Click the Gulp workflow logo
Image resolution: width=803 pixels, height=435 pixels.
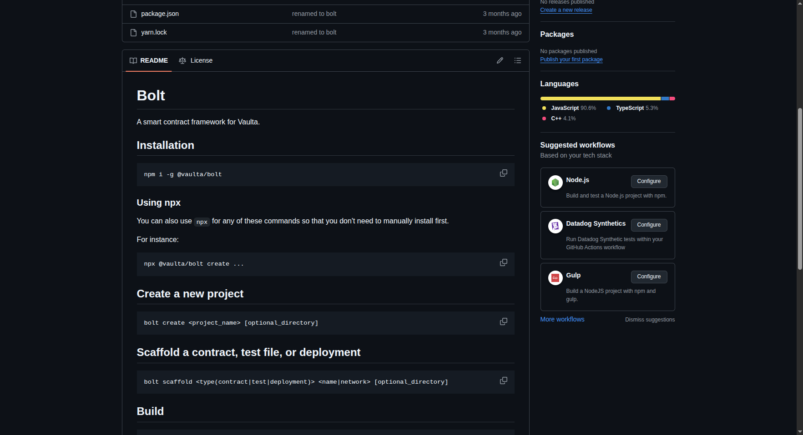(x=555, y=277)
